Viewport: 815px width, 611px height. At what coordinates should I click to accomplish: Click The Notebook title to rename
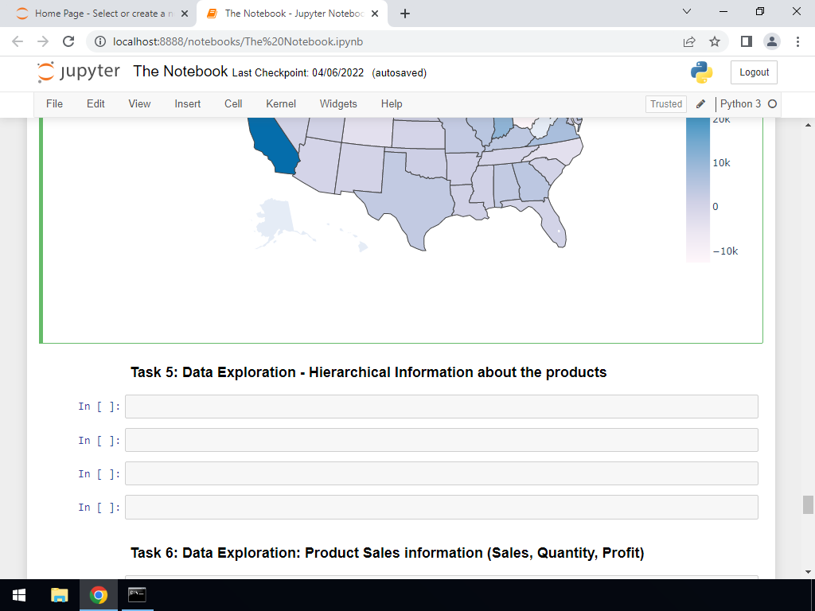pyautogui.click(x=181, y=72)
